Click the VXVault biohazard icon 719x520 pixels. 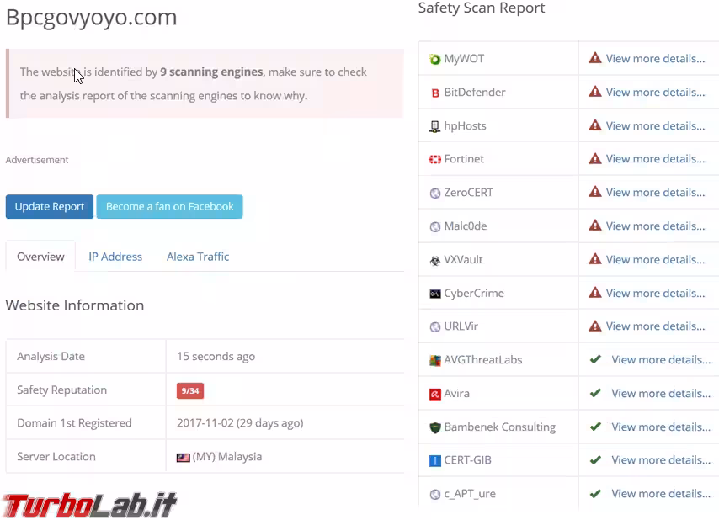point(434,260)
